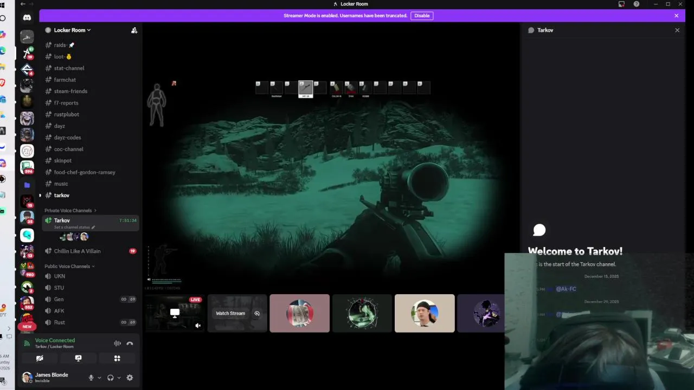This screenshot has width=694, height=390.
Task: Open the server with the 980 badge
Action: (27, 269)
